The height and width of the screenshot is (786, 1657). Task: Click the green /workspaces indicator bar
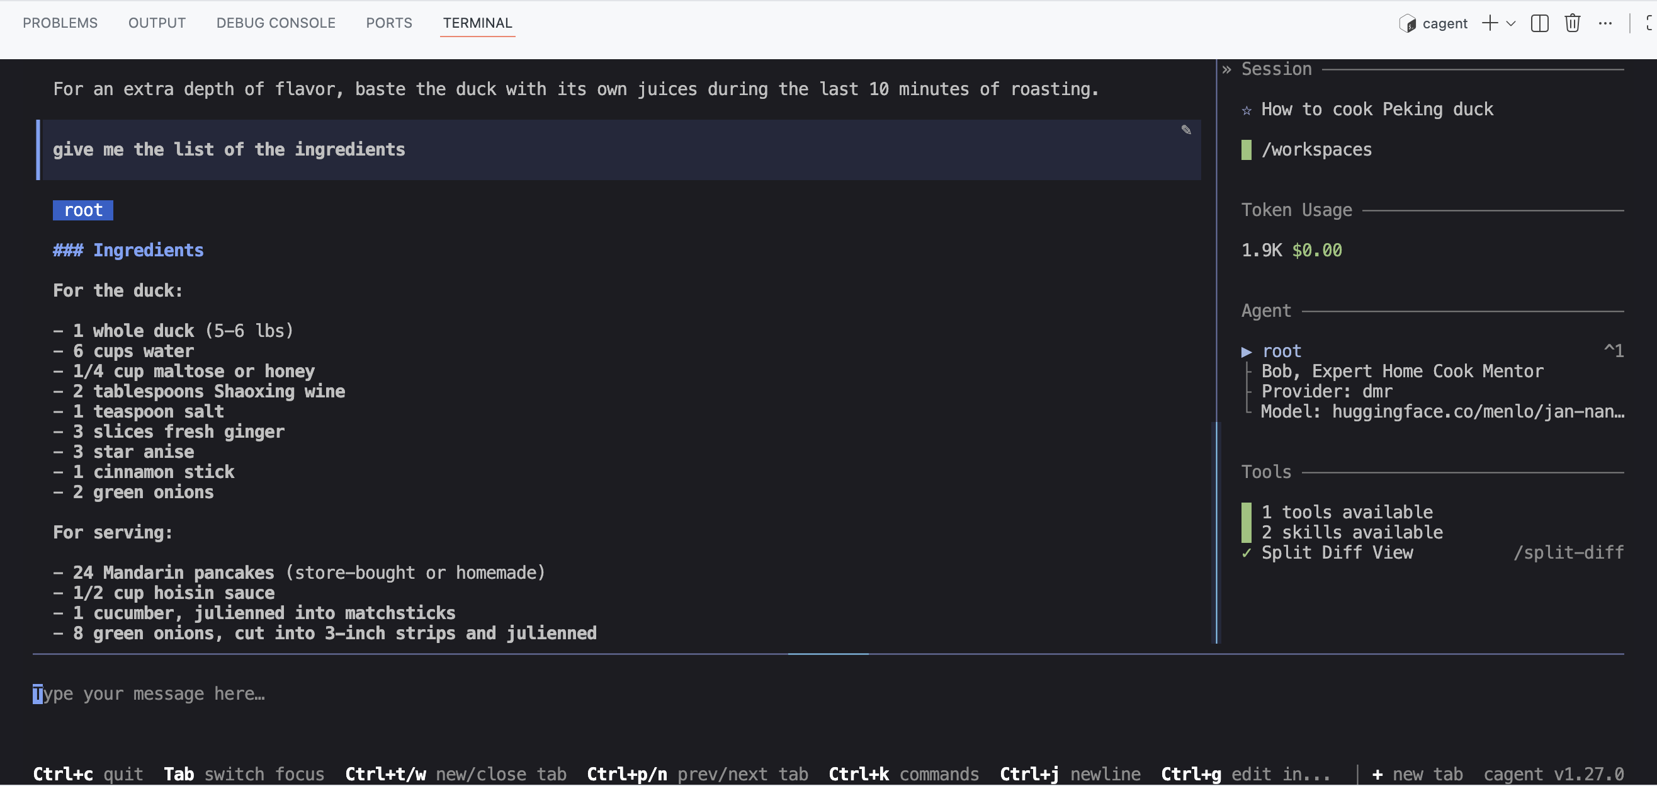click(x=1246, y=150)
